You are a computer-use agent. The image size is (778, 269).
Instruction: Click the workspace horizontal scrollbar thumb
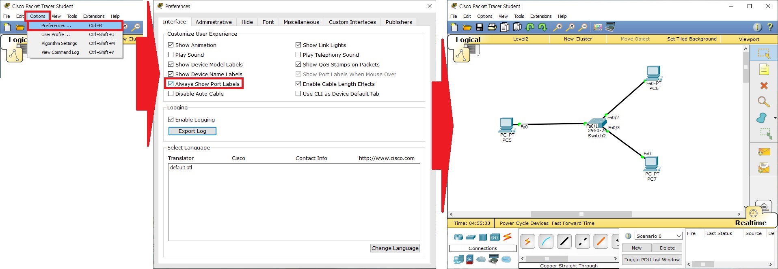pos(581,214)
